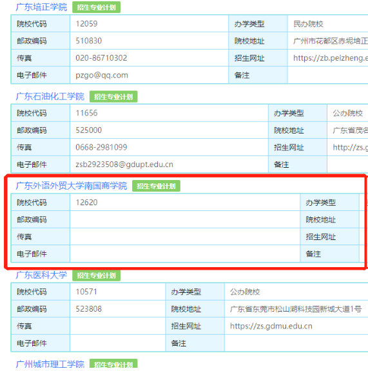
Task: Select address 广东省东莞市松山湖科技园新城大道1号
Action: pos(296,309)
